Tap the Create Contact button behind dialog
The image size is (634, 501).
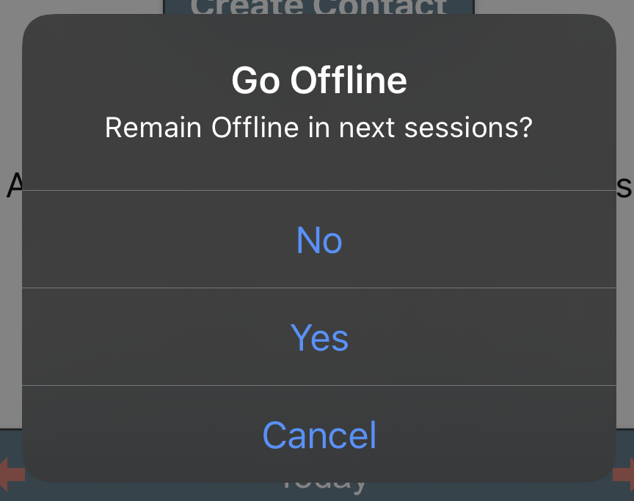[x=318, y=7]
